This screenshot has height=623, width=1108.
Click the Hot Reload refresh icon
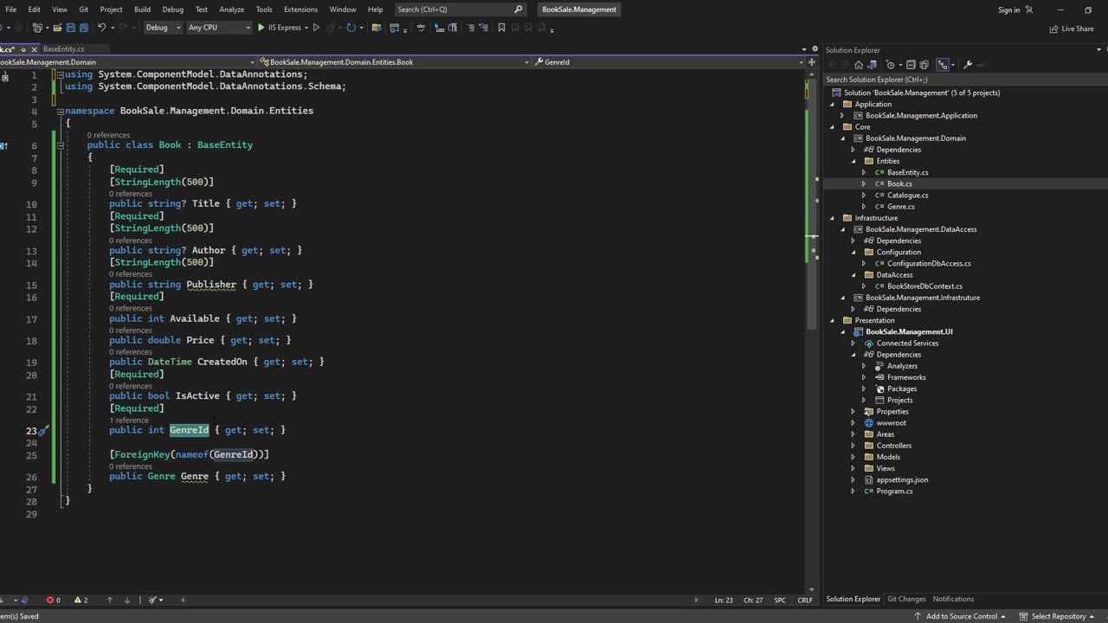[x=351, y=28]
